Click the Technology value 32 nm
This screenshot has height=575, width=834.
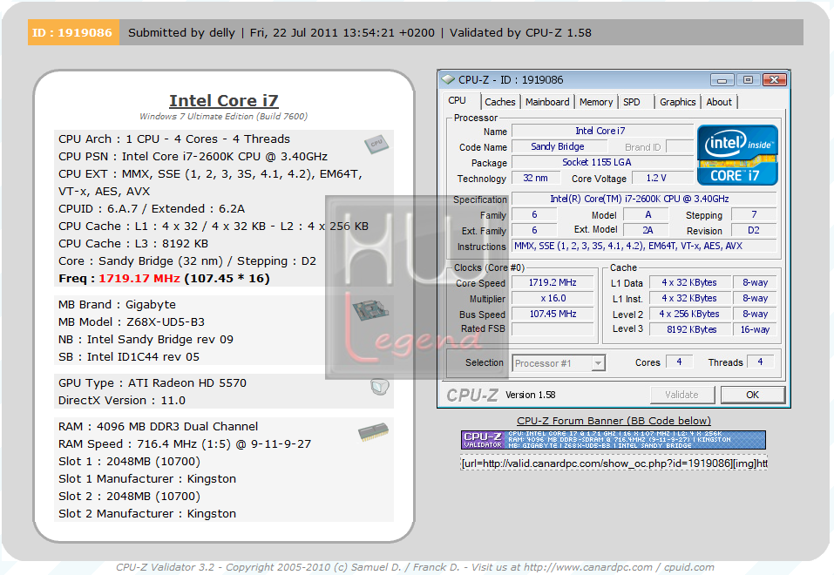pyautogui.click(x=536, y=178)
